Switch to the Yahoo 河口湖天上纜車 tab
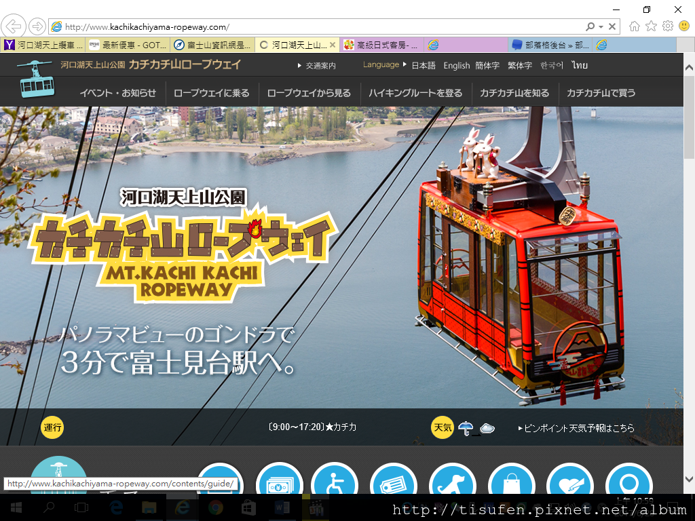This screenshot has width=695, height=521. 43,45
